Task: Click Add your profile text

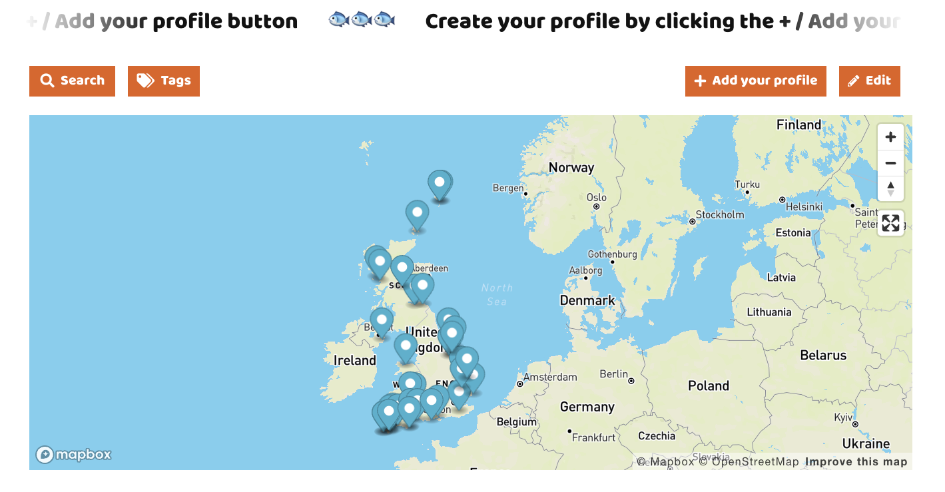Action: point(765,81)
